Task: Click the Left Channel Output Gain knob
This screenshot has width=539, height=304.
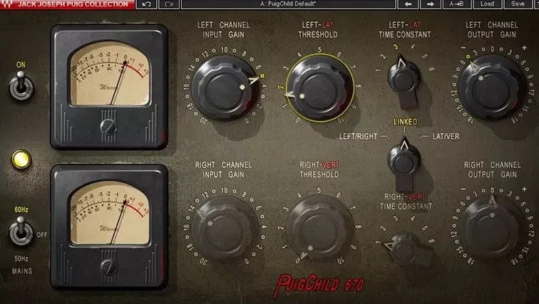Action: pyautogui.click(x=491, y=87)
